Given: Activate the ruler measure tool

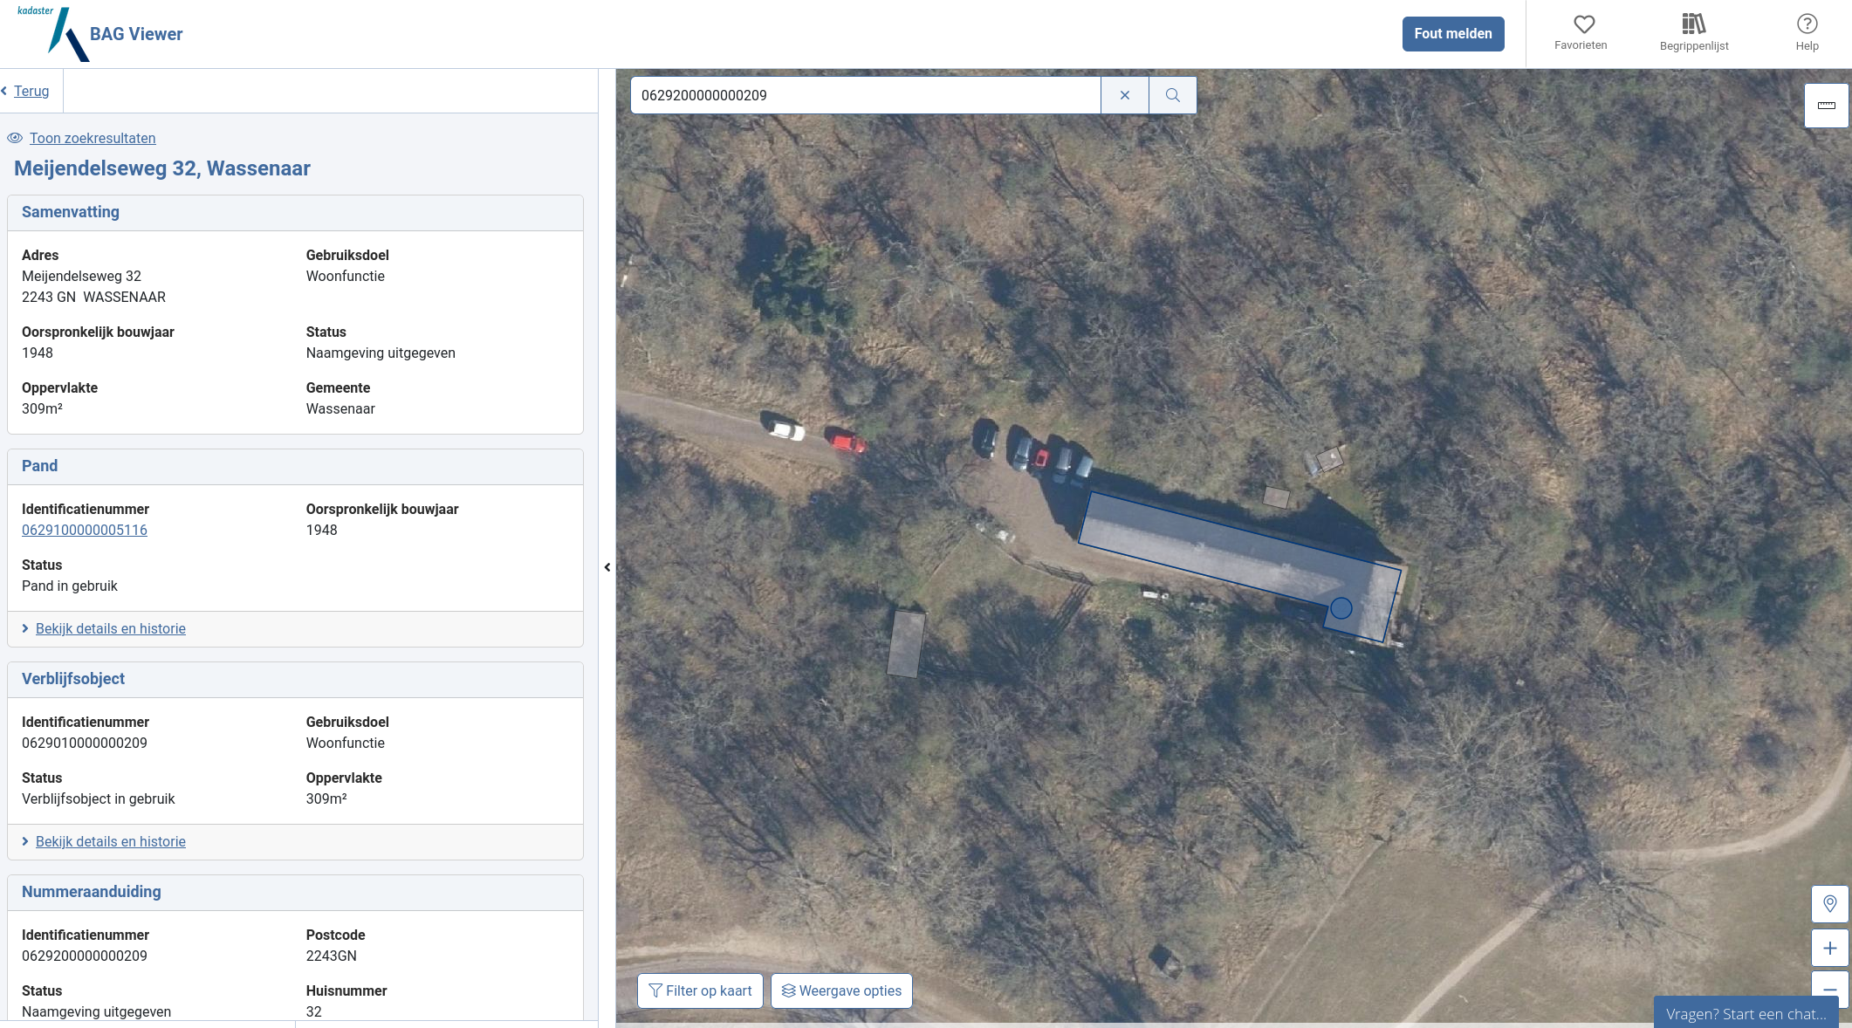Looking at the screenshot, I should coord(1827,106).
